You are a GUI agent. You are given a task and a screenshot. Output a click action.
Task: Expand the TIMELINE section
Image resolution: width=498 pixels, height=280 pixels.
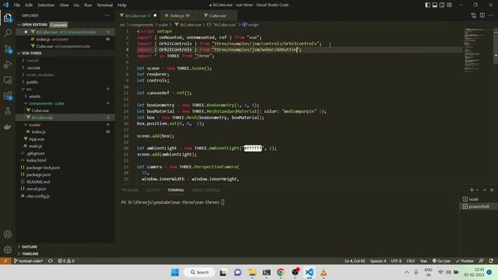pyautogui.click(x=30, y=254)
